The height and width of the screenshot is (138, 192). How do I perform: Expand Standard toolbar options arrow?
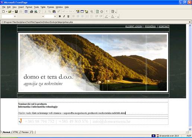point(116,12)
